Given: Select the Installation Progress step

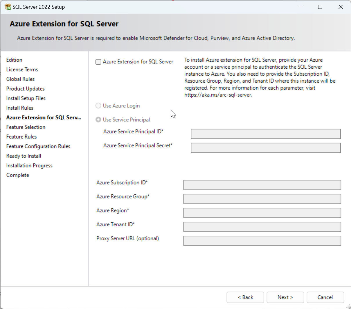Looking at the screenshot, I should pyautogui.click(x=29, y=165).
